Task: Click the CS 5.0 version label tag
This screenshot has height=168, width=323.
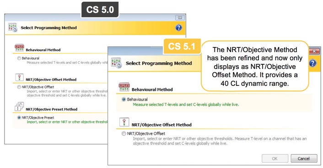Action: 100,10
